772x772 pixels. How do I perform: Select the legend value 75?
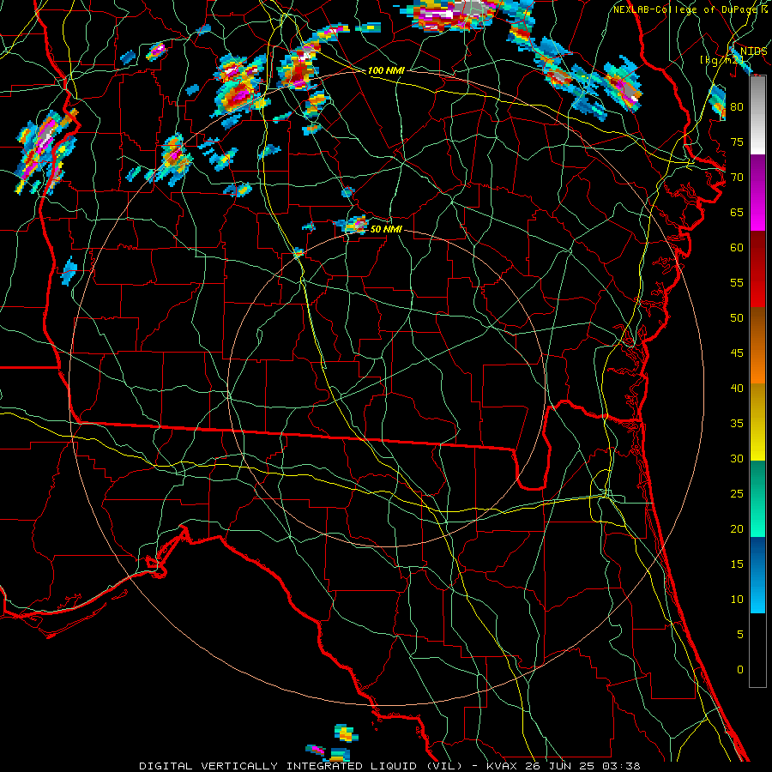[737, 142]
